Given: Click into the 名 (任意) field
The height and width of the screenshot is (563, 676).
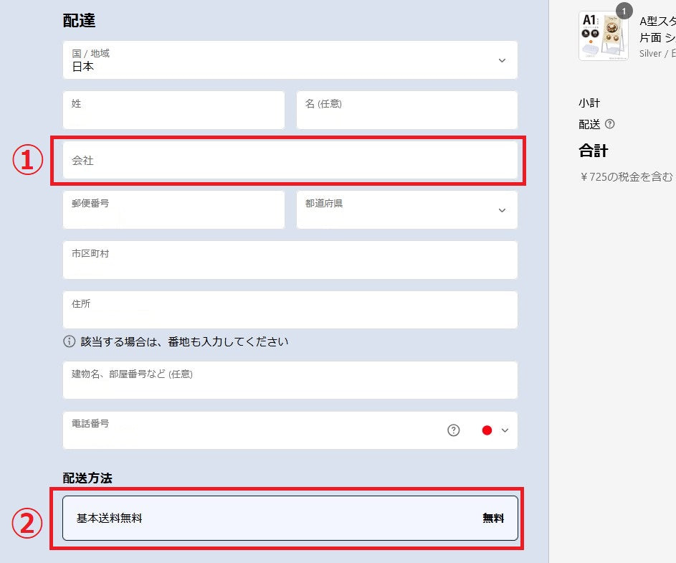Looking at the screenshot, I should click(406, 110).
